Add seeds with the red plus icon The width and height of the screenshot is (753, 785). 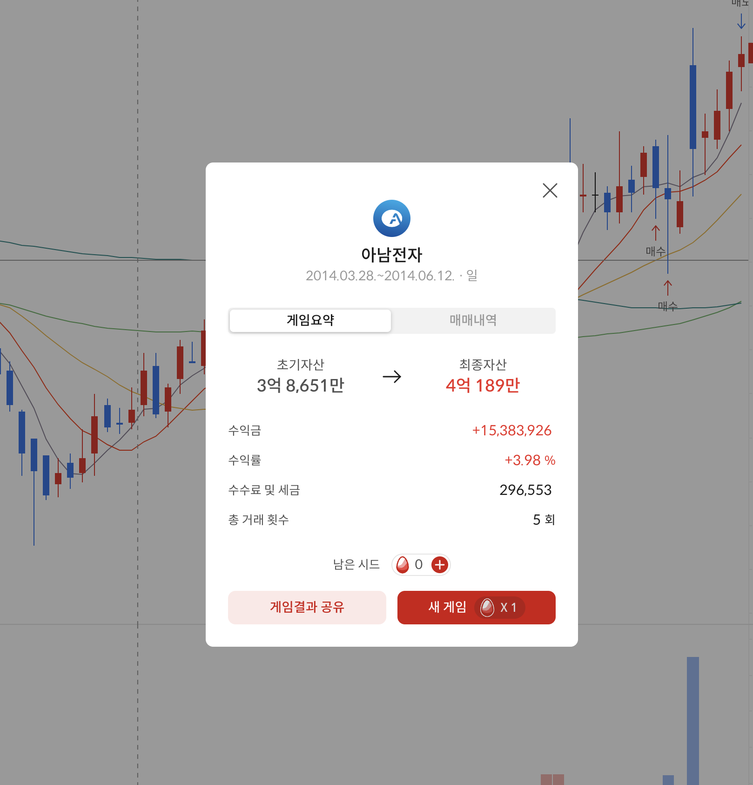pyautogui.click(x=439, y=565)
